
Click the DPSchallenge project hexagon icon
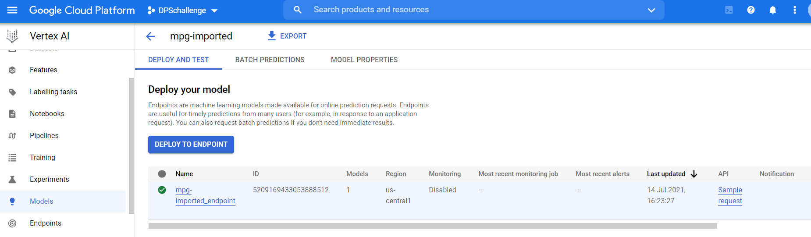tap(151, 10)
